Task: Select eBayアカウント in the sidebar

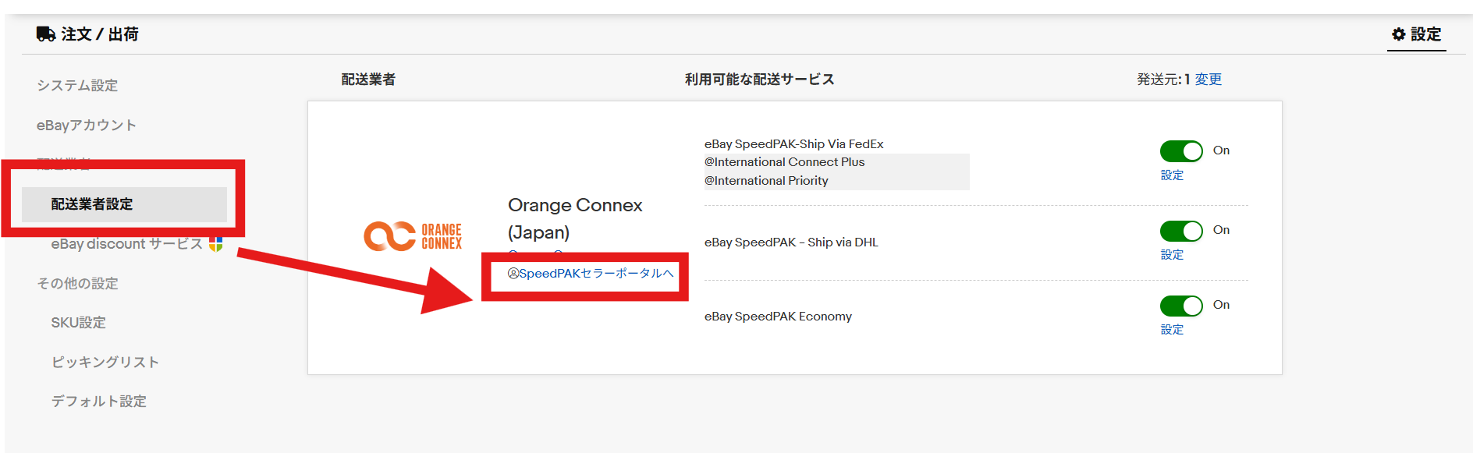Action: [x=87, y=126]
